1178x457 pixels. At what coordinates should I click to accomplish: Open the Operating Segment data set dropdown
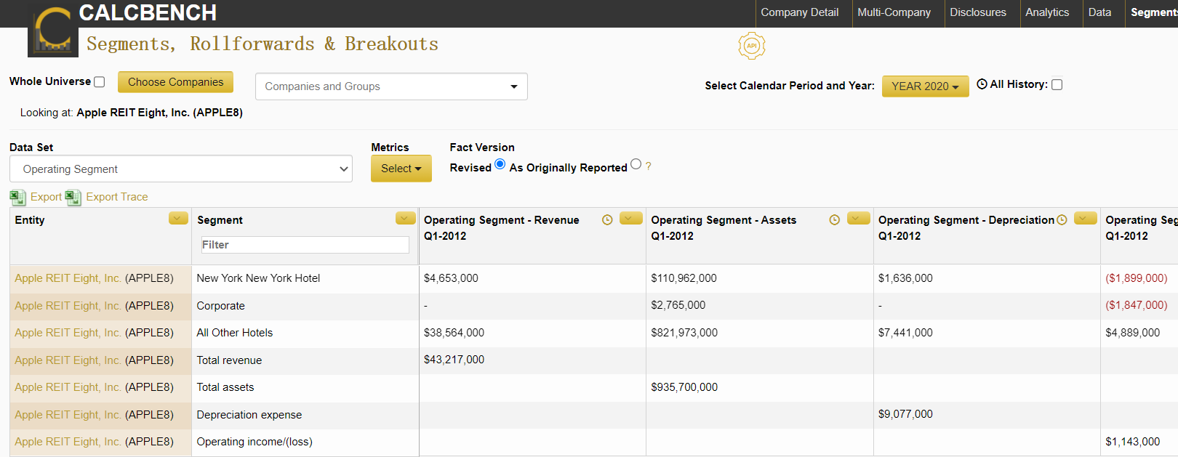(181, 169)
